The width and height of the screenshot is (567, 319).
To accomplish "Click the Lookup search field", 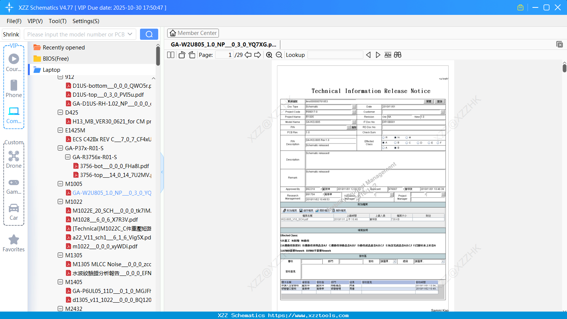I will [335, 55].
